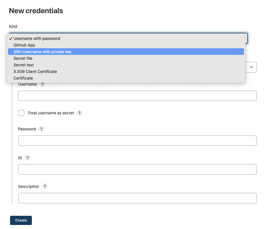Viewport: 265px width, 229px height.
Task: Open the Password field help icon
Action: pyautogui.click(x=41, y=129)
